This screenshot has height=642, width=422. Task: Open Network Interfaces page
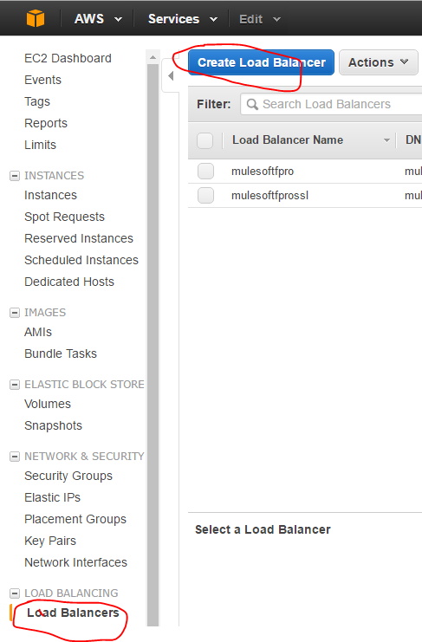[75, 562]
